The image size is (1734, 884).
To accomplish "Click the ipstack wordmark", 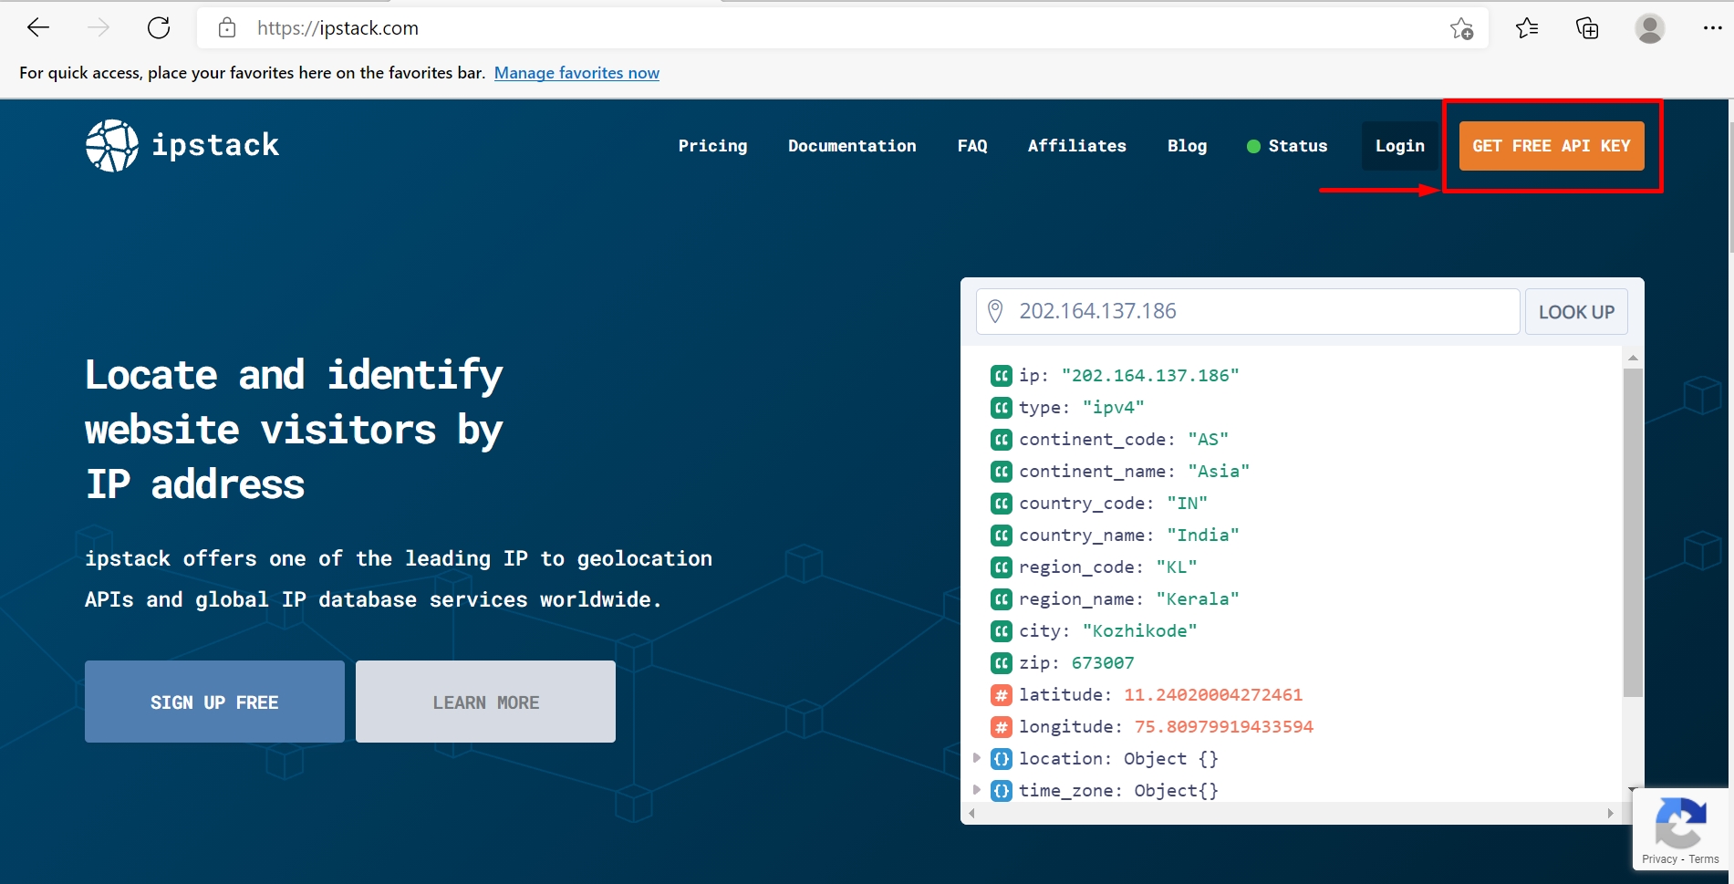I will (x=215, y=145).
